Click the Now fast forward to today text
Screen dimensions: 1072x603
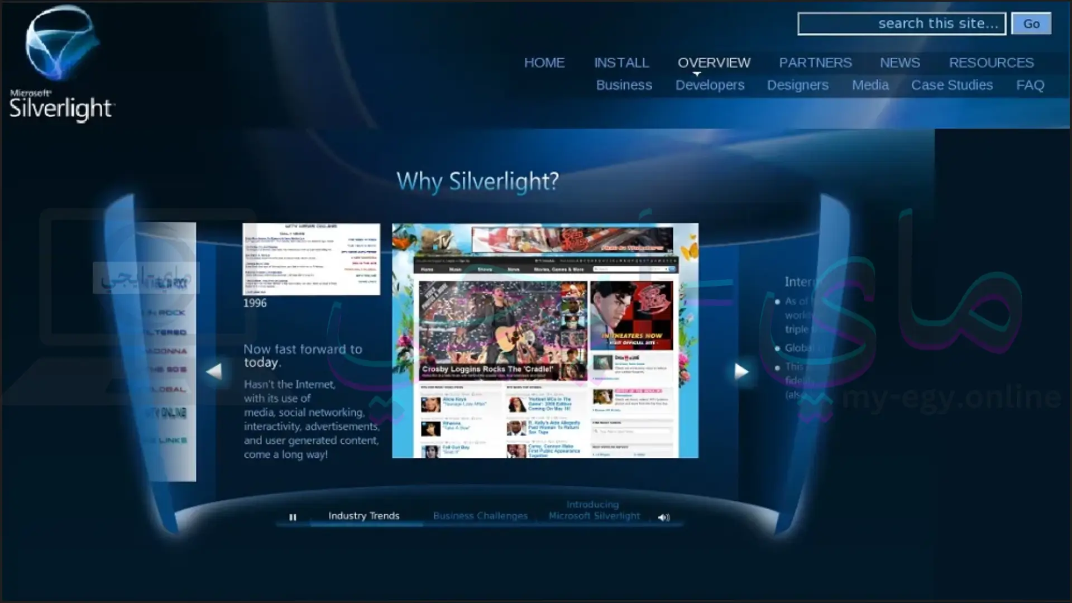303,356
